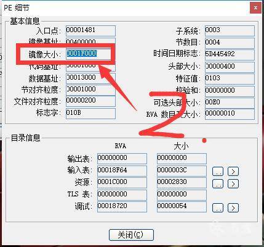Close the PE 细节 dialog window
264x247 pixels.
(x=255, y=8)
